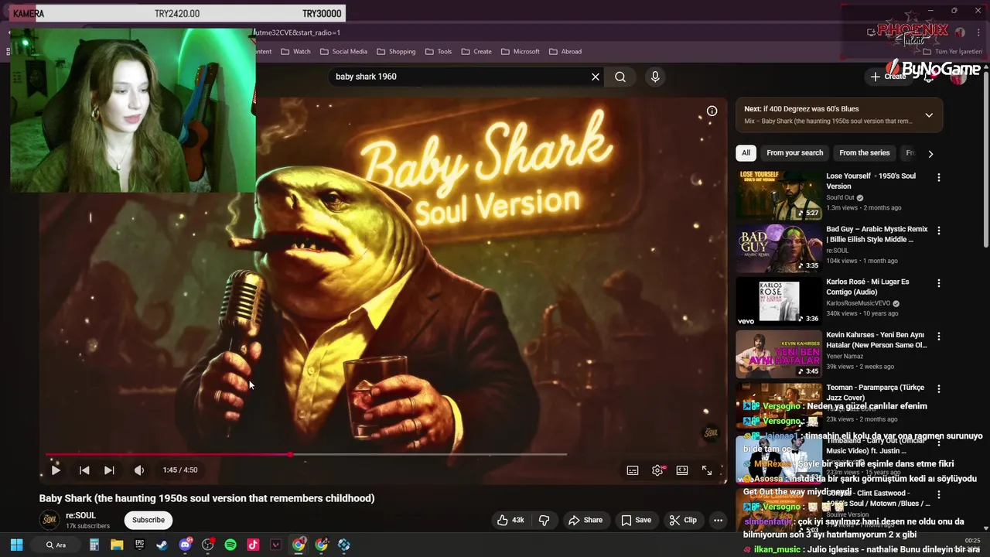Viewport: 990px width, 557px height.
Task: Open Lose Yourself 1950's Soul thumbnail
Action: (x=779, y=195)
